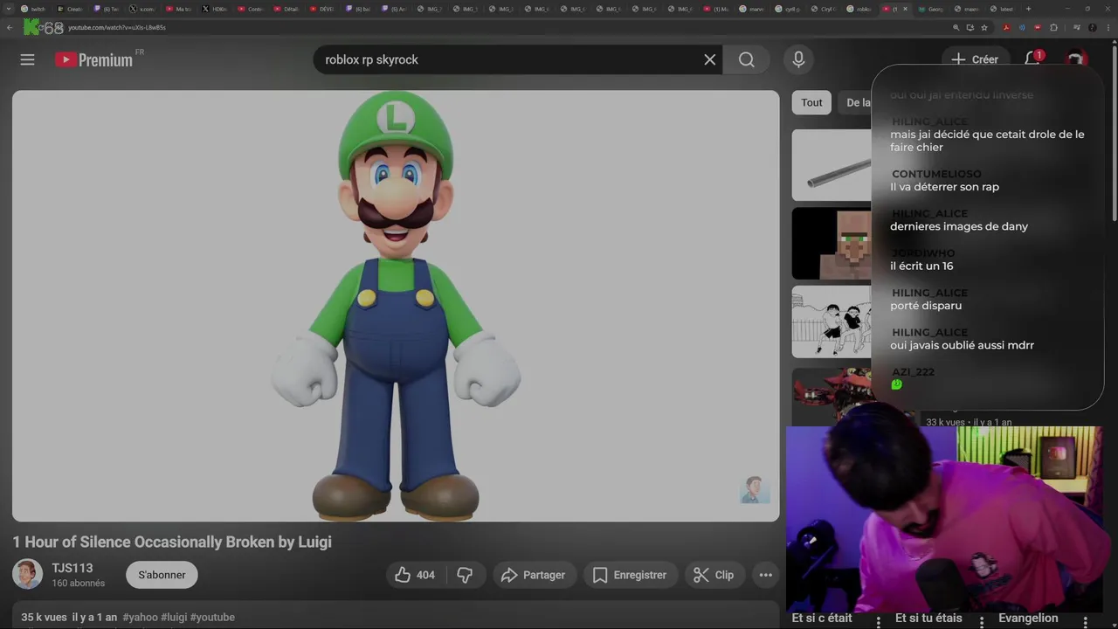
Task: Click the AZI_222 chat username
Action: (913, 371)
